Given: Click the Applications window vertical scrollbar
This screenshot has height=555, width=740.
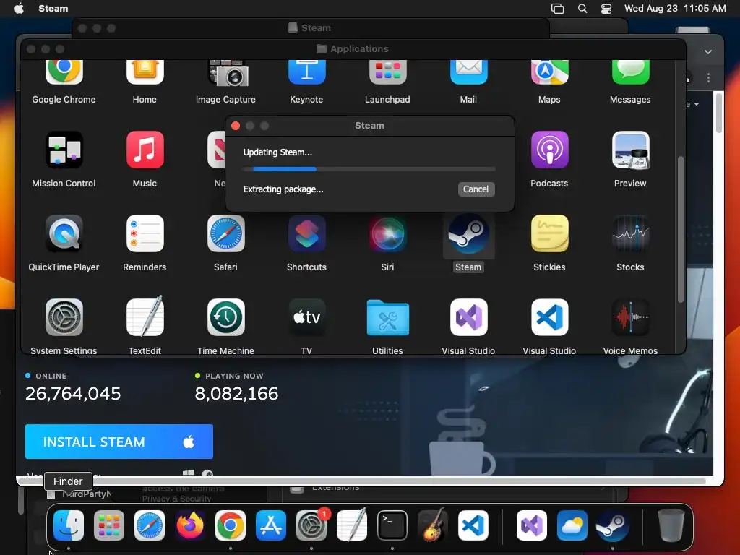Looking at the screenshot, I should (681, 229).
